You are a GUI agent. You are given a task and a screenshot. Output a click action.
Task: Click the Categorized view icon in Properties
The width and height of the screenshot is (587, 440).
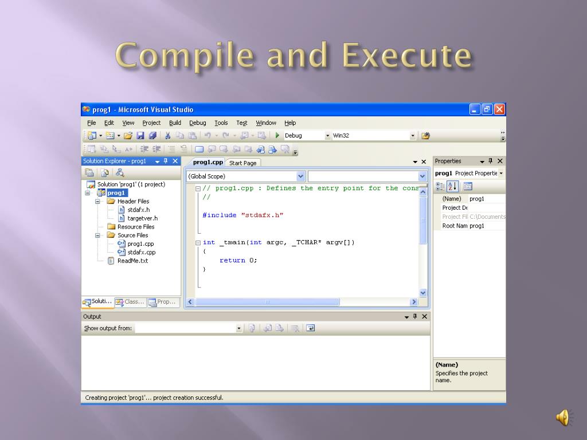pos(440,186)
